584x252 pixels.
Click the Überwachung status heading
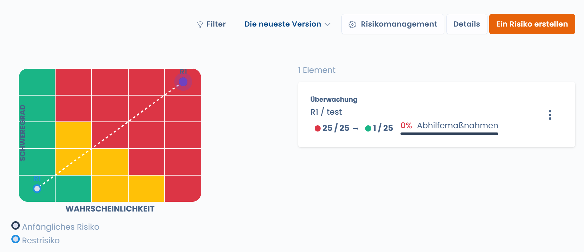point(334,99)
